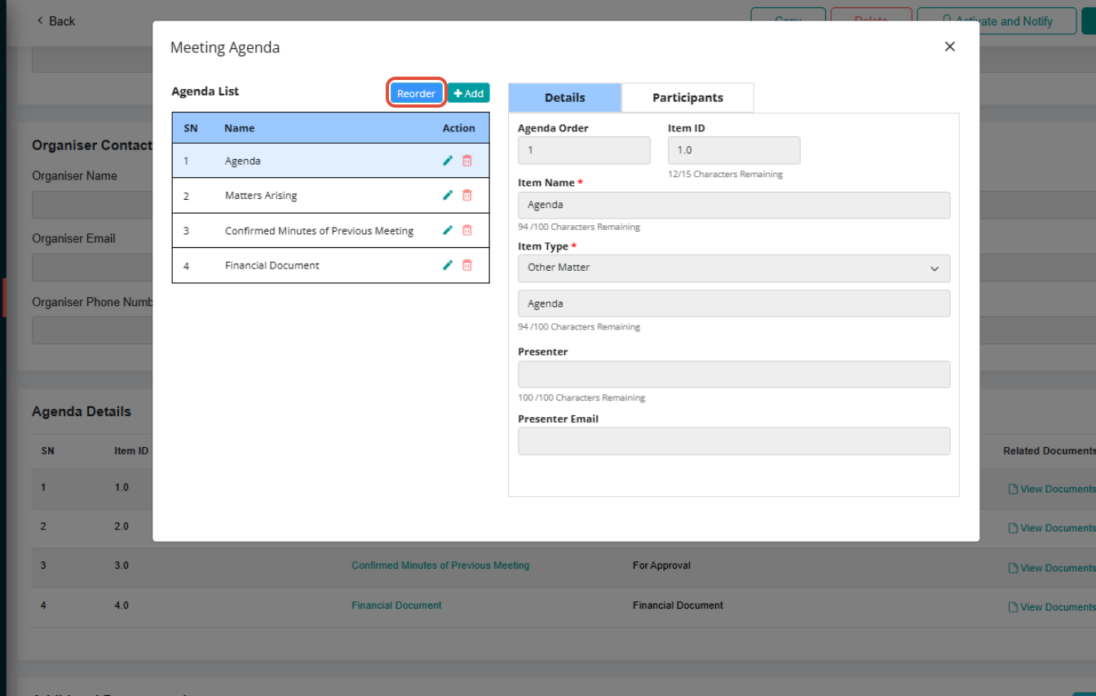1096x696 pixels.
Task: Click the Reorder button
Action: tap(416, 93)
